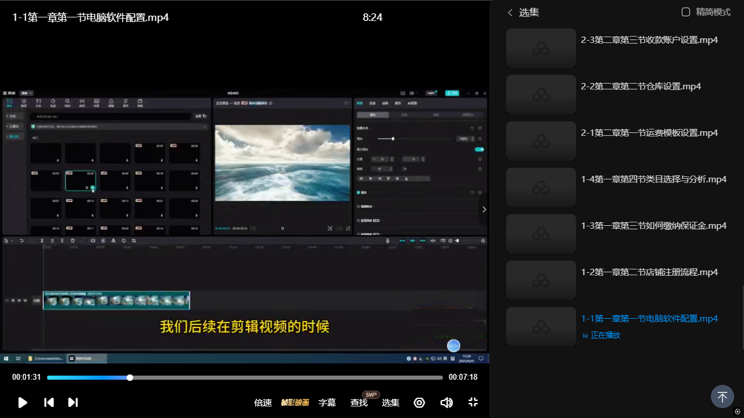
Task: Collapse the playlist panel with right chevron
Action: [484, 210]
